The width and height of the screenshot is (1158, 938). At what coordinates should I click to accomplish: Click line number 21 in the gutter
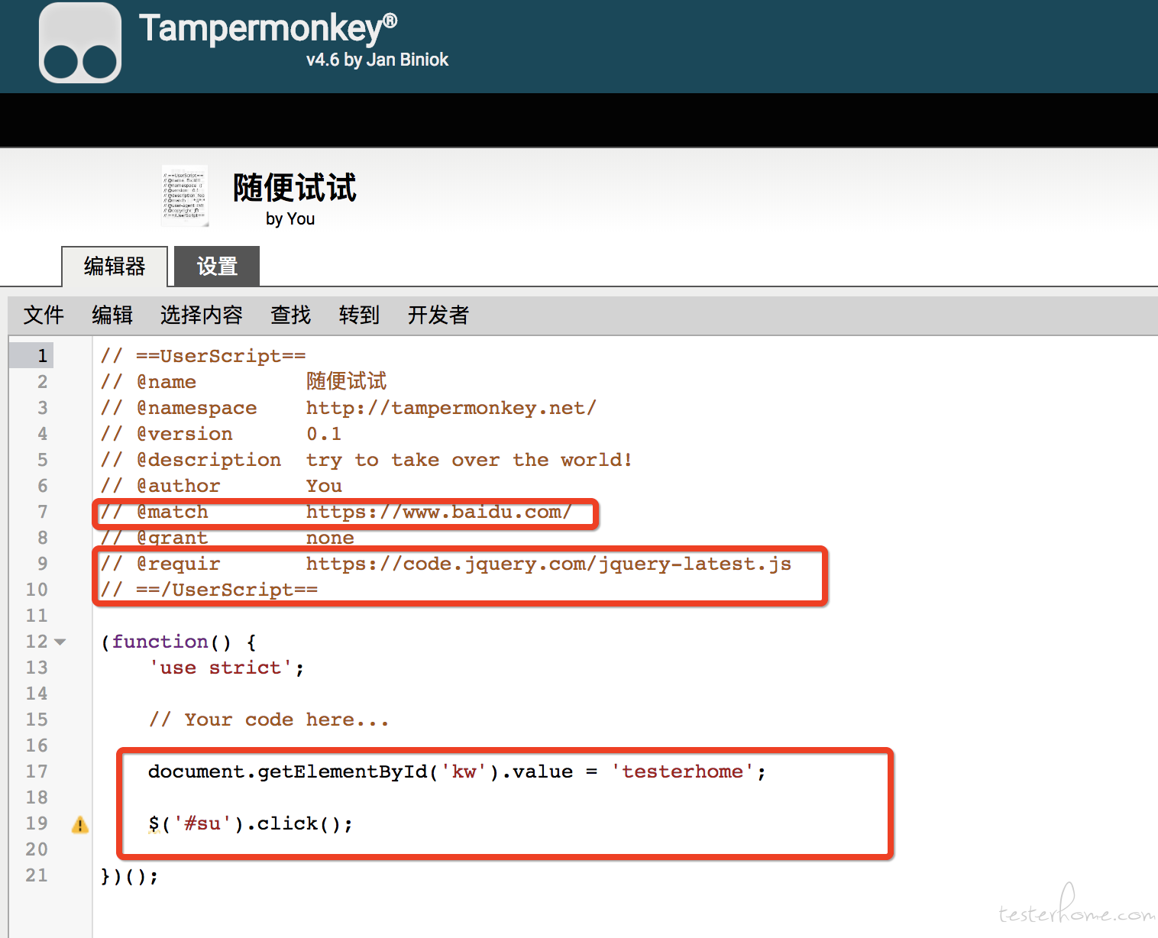pyautogui.click(x=37, y=875)
